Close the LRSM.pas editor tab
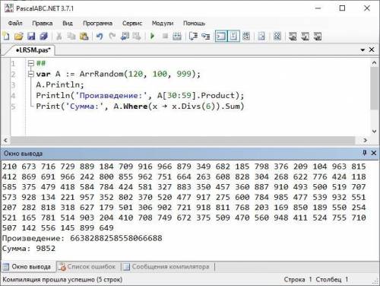 372,49
